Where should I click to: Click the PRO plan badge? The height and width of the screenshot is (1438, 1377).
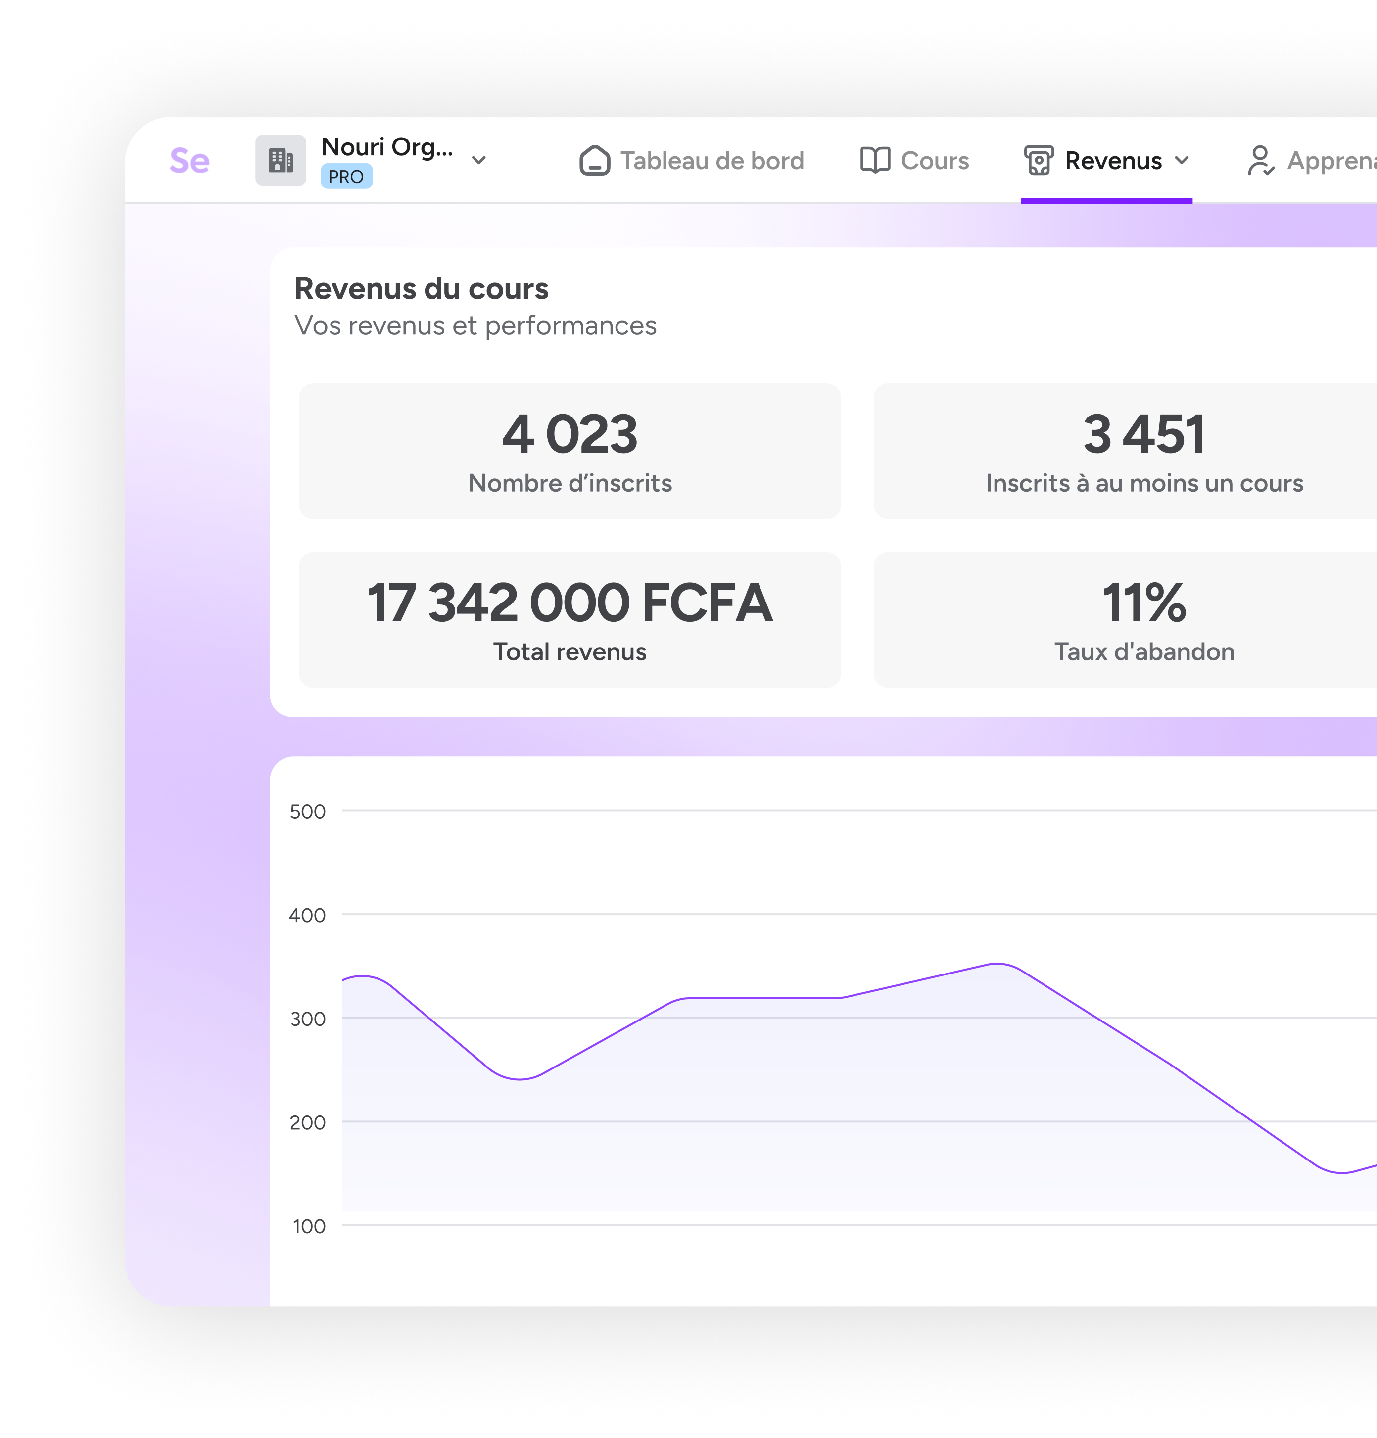(346, 177)
